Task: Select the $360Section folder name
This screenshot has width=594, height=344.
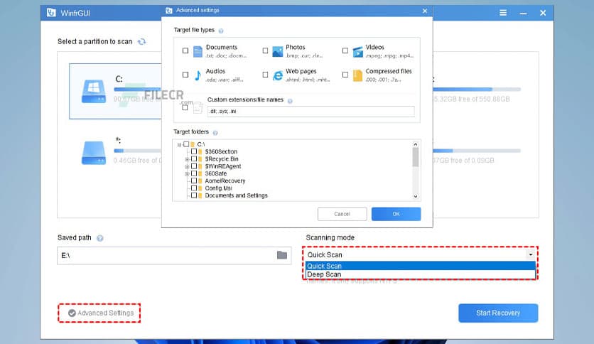Action: point(221,151)
